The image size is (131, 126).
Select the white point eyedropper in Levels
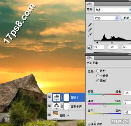pos(90,35)
